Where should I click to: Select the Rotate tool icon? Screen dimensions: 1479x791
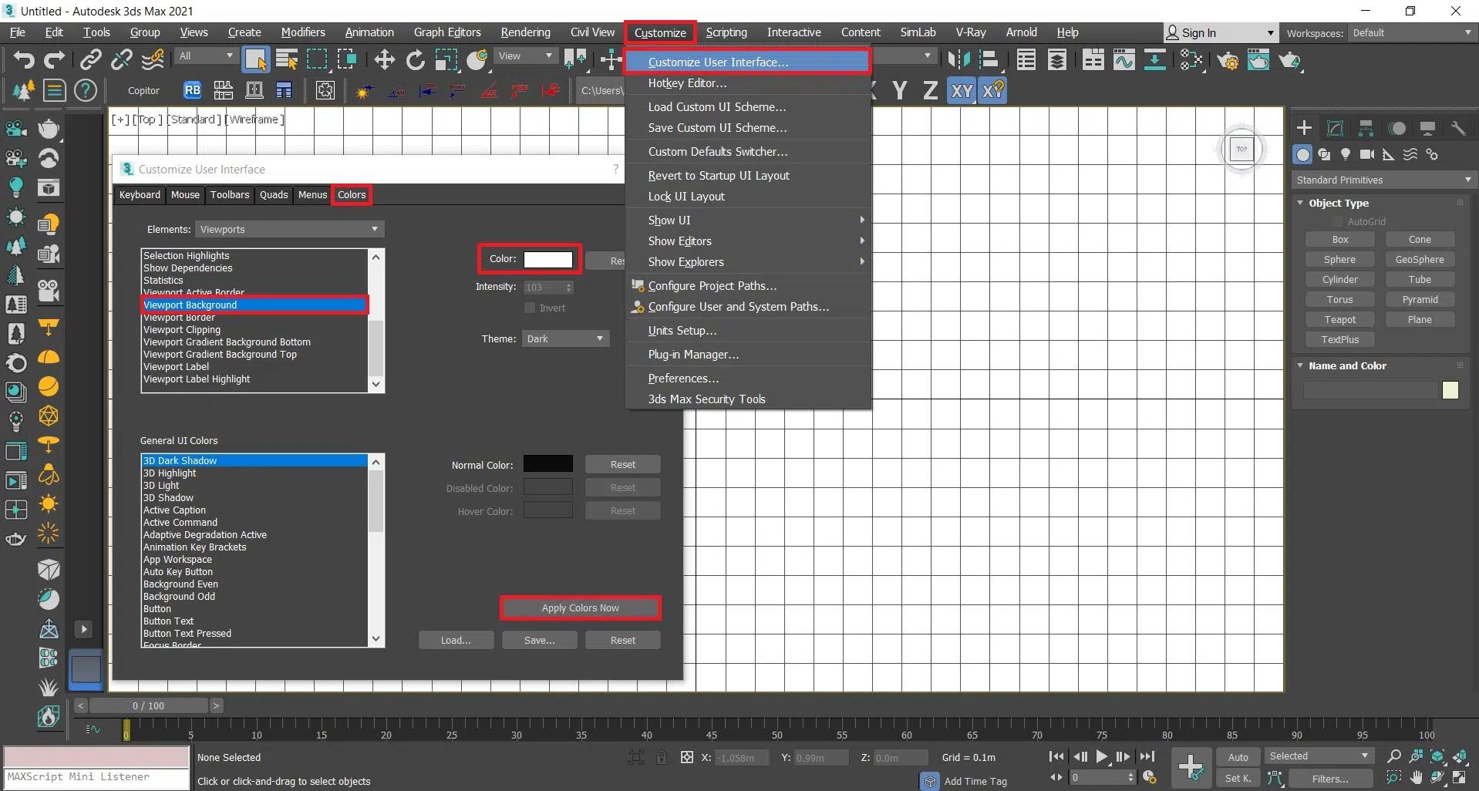(x=415, y=59)
